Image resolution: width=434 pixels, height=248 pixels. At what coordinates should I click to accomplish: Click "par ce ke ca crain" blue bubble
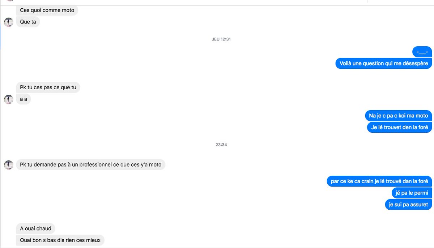pyautogui.click(x=379, y=181)
